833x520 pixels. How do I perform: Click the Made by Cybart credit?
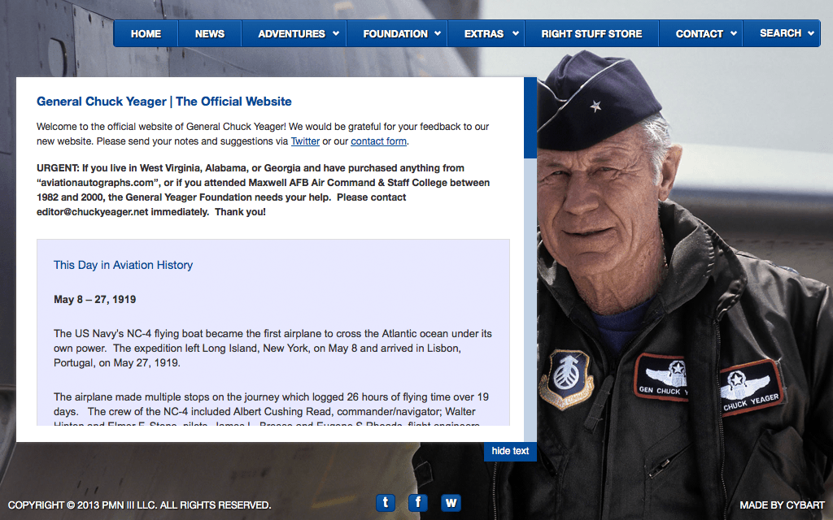pyautogui.click(x=781, y=505)
